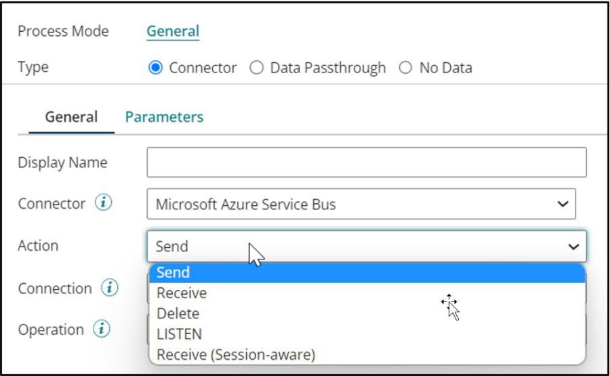
Task: Open the Microsoft Azure Service Bus connector dropdown
Action: point(361,204)
